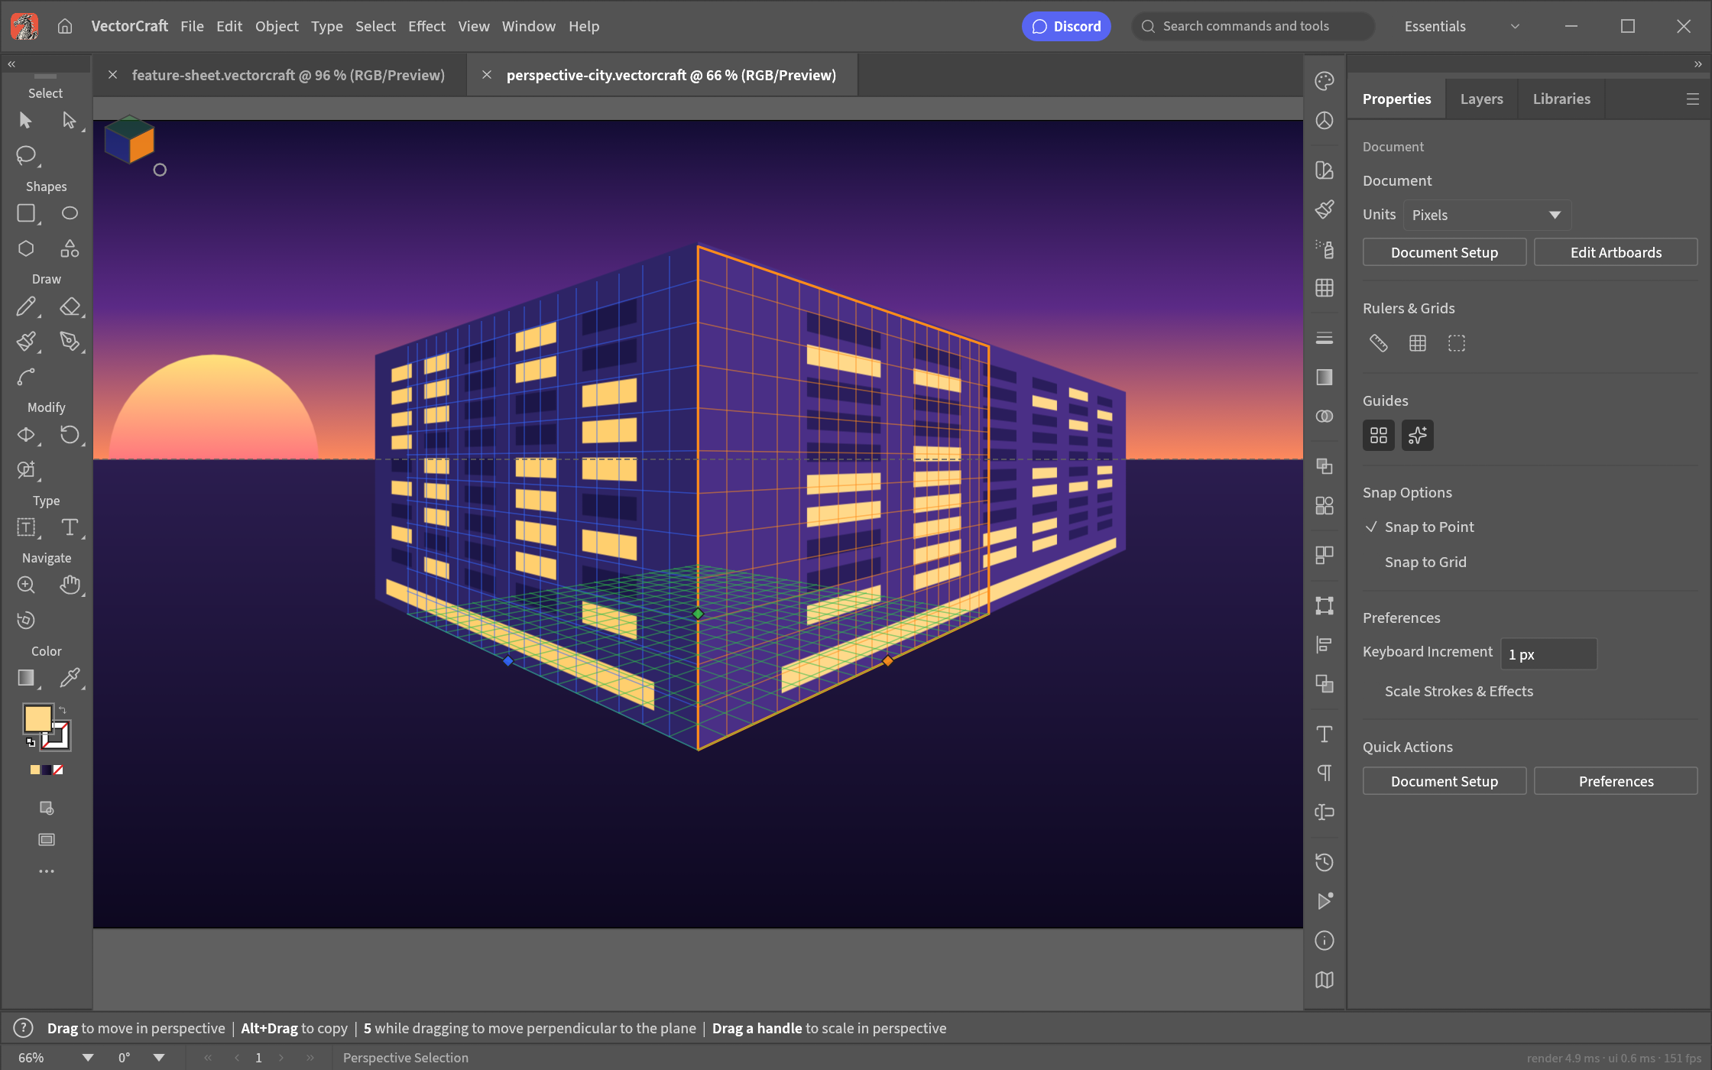The height and width of the screenshot is (1070, 1712).
Task: Activate the Zoom tool
Action: click(26, 585)
